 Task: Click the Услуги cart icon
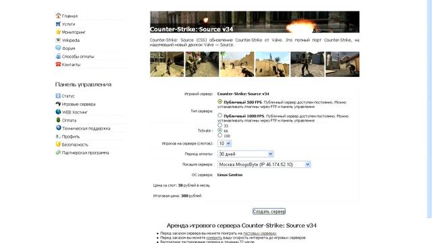coord(58,24)
